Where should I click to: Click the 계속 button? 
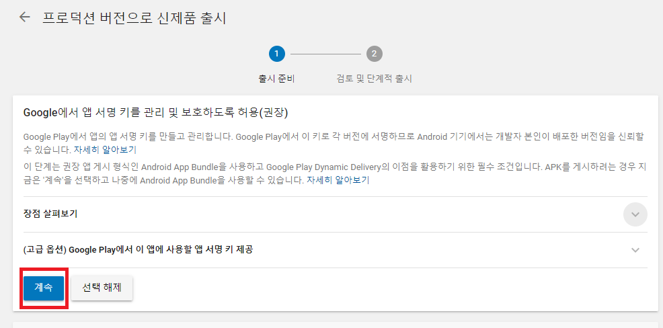click(x=44, y=288)
